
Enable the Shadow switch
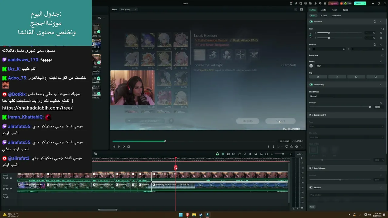(x=311, y=187)
